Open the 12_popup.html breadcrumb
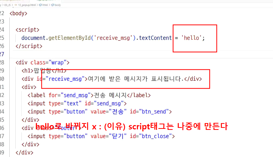 click(x=27, y=5)
